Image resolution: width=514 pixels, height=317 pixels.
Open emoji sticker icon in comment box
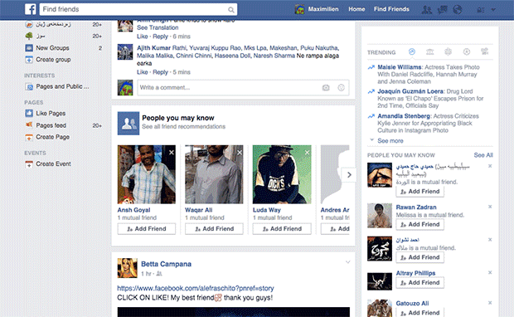(x=342, y=88)
